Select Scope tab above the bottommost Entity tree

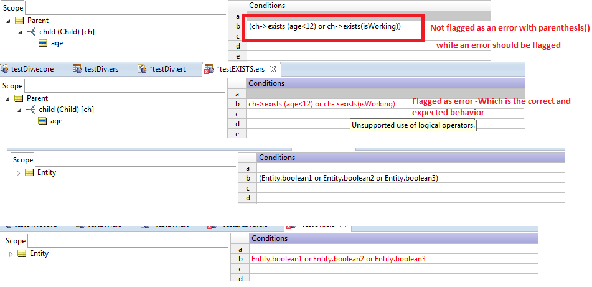pyautogui.click(x=16, y=240)
